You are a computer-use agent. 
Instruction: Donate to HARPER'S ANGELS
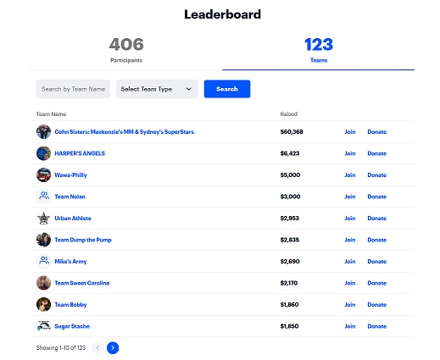click(x=376, y=153)
